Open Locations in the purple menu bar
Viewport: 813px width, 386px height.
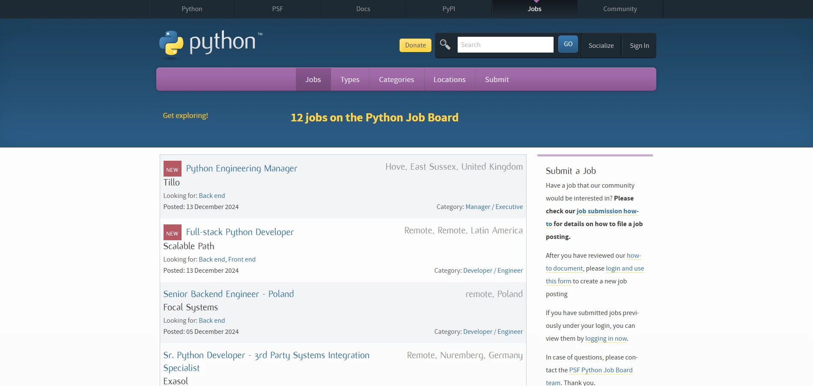(450, 80)
